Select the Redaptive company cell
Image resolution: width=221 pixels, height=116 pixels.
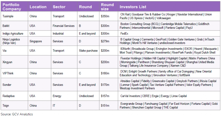coord(9,96)
